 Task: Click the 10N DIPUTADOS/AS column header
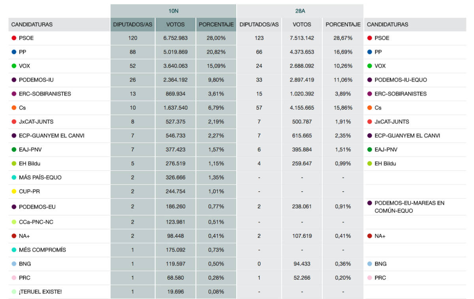tap(133, 24)
